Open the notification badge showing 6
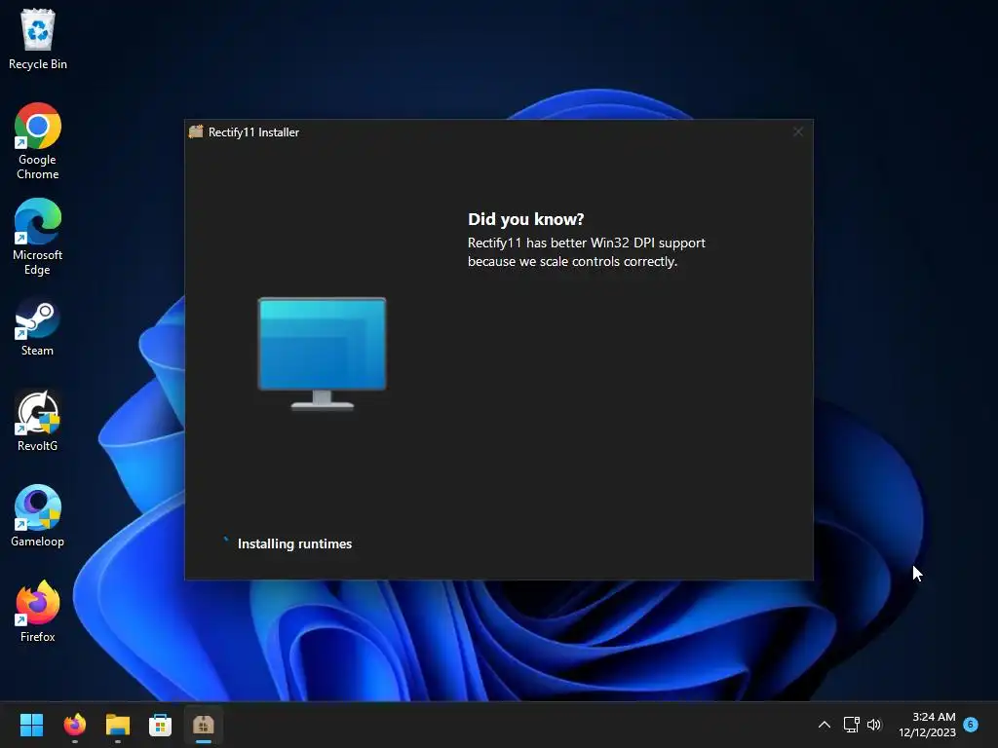This screenshot has height=748, width=998. pos(971,724)
